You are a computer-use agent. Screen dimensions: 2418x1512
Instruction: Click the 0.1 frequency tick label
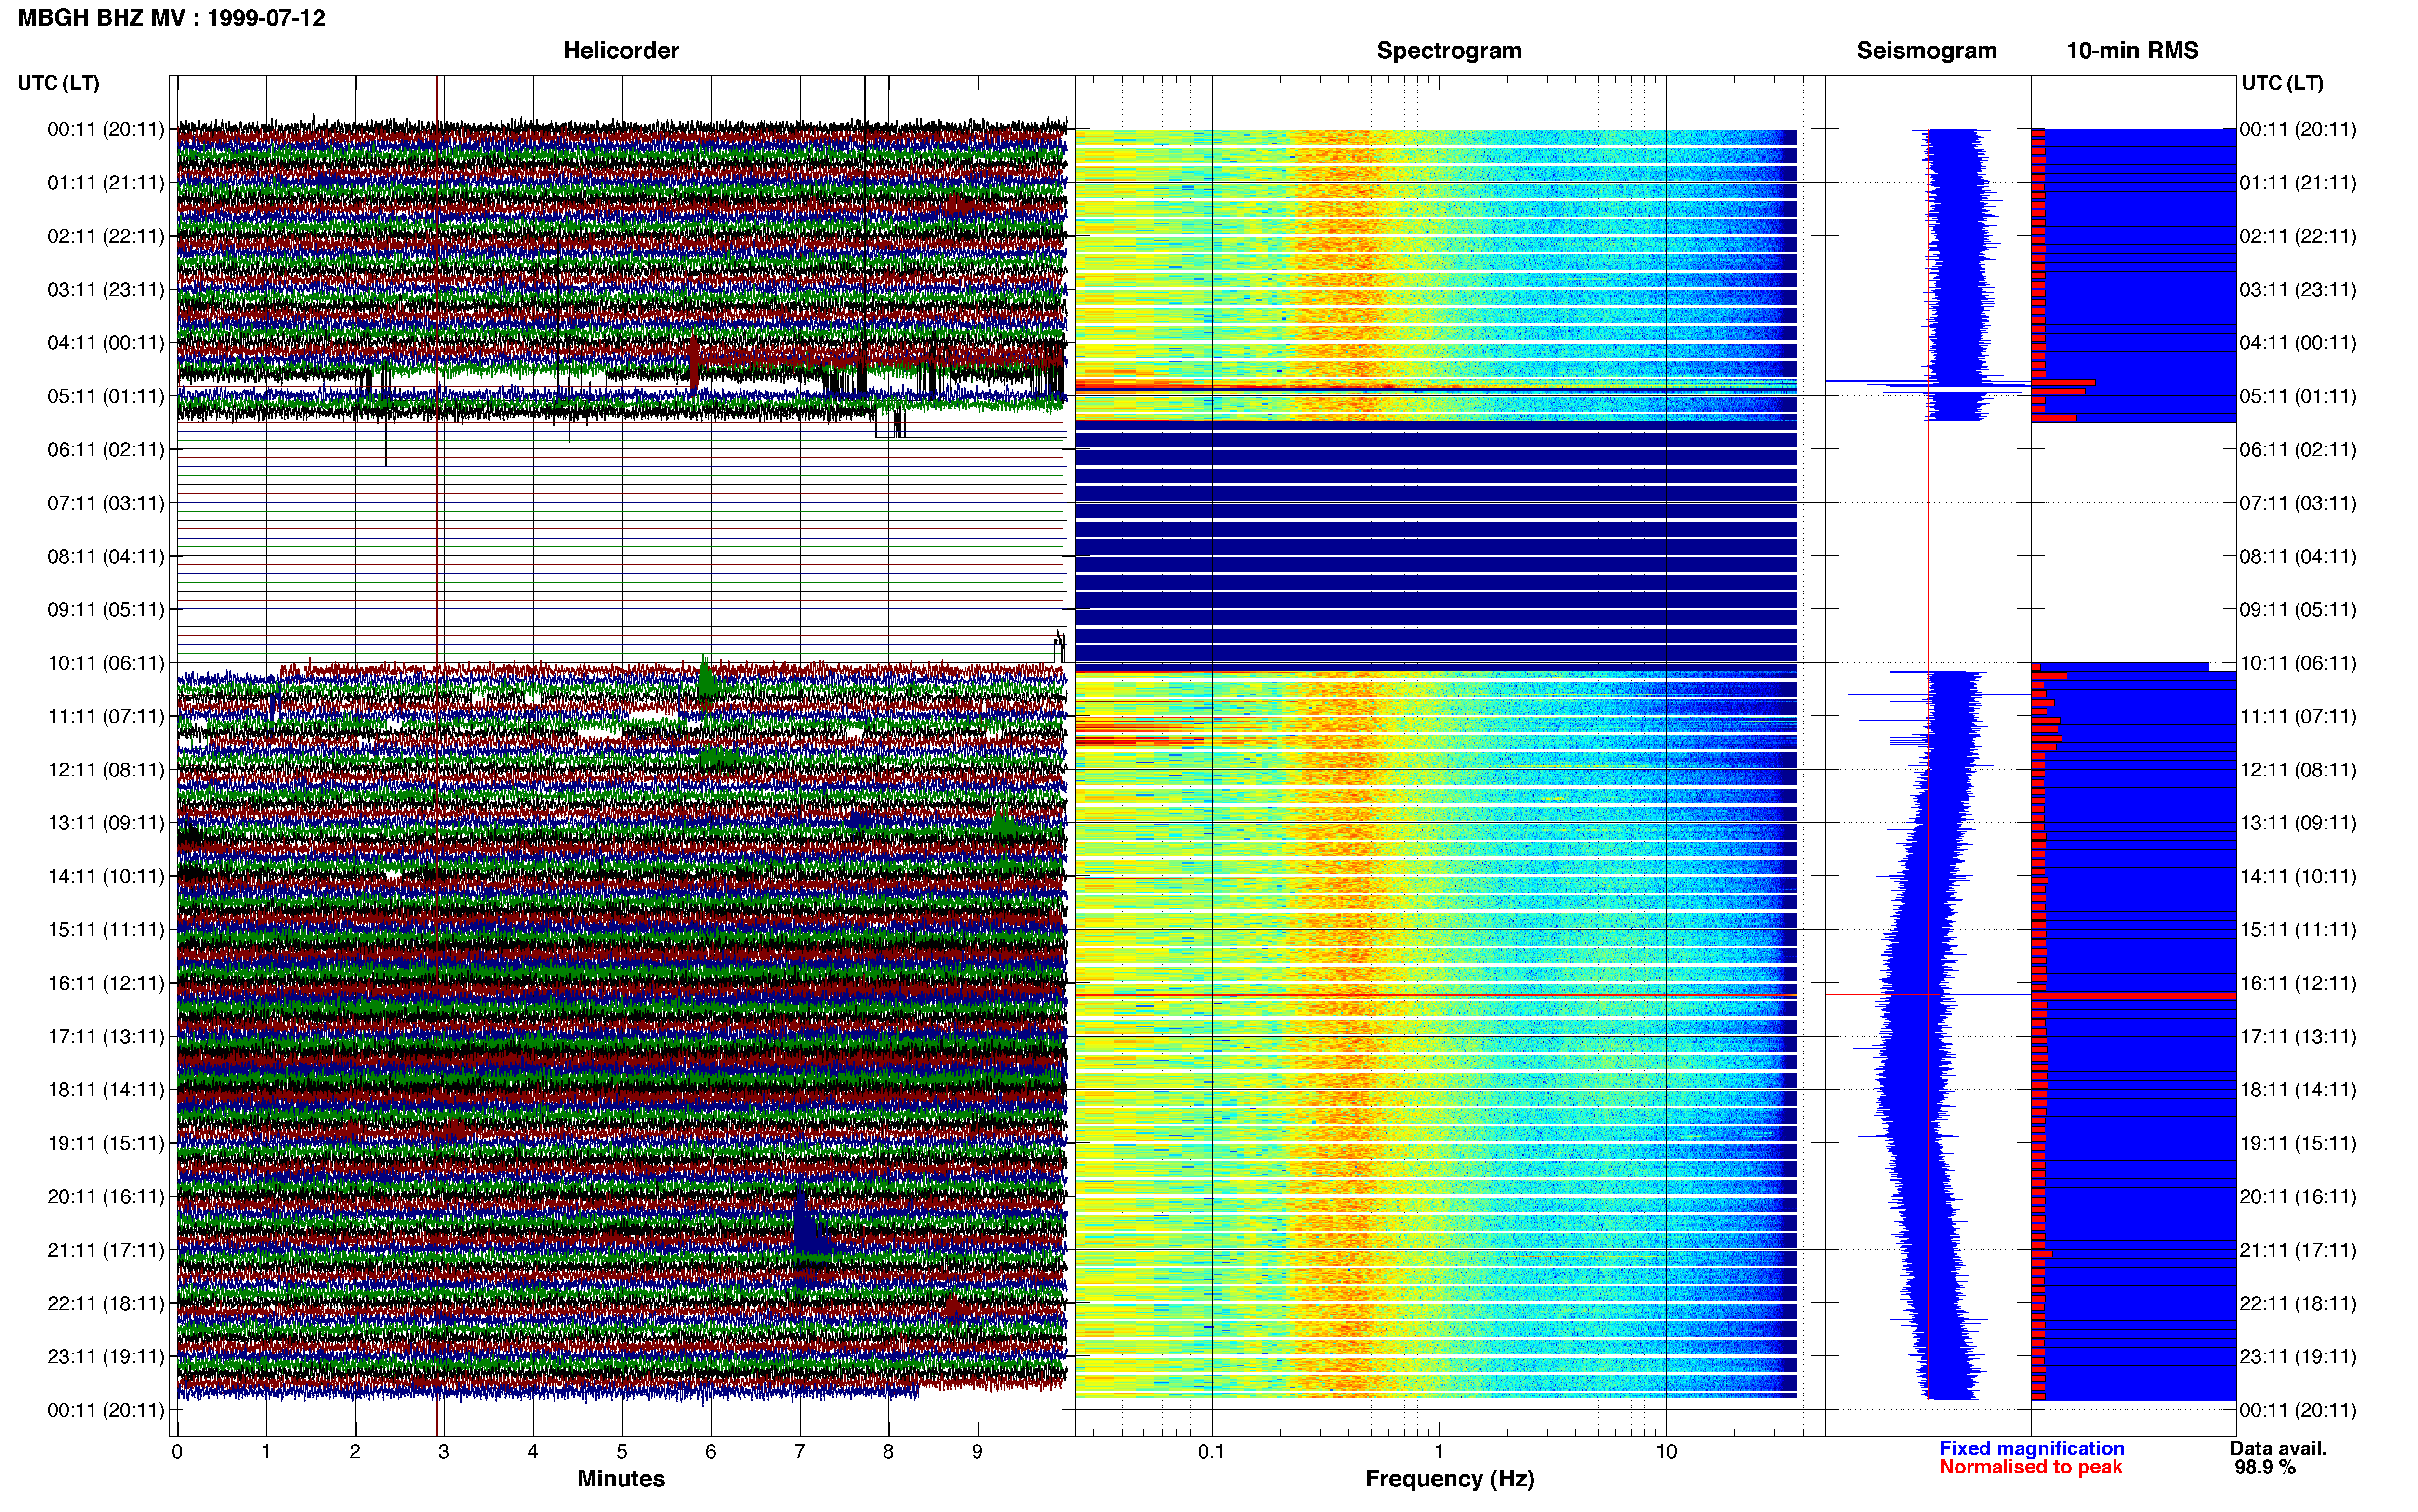point(1211,1451)
